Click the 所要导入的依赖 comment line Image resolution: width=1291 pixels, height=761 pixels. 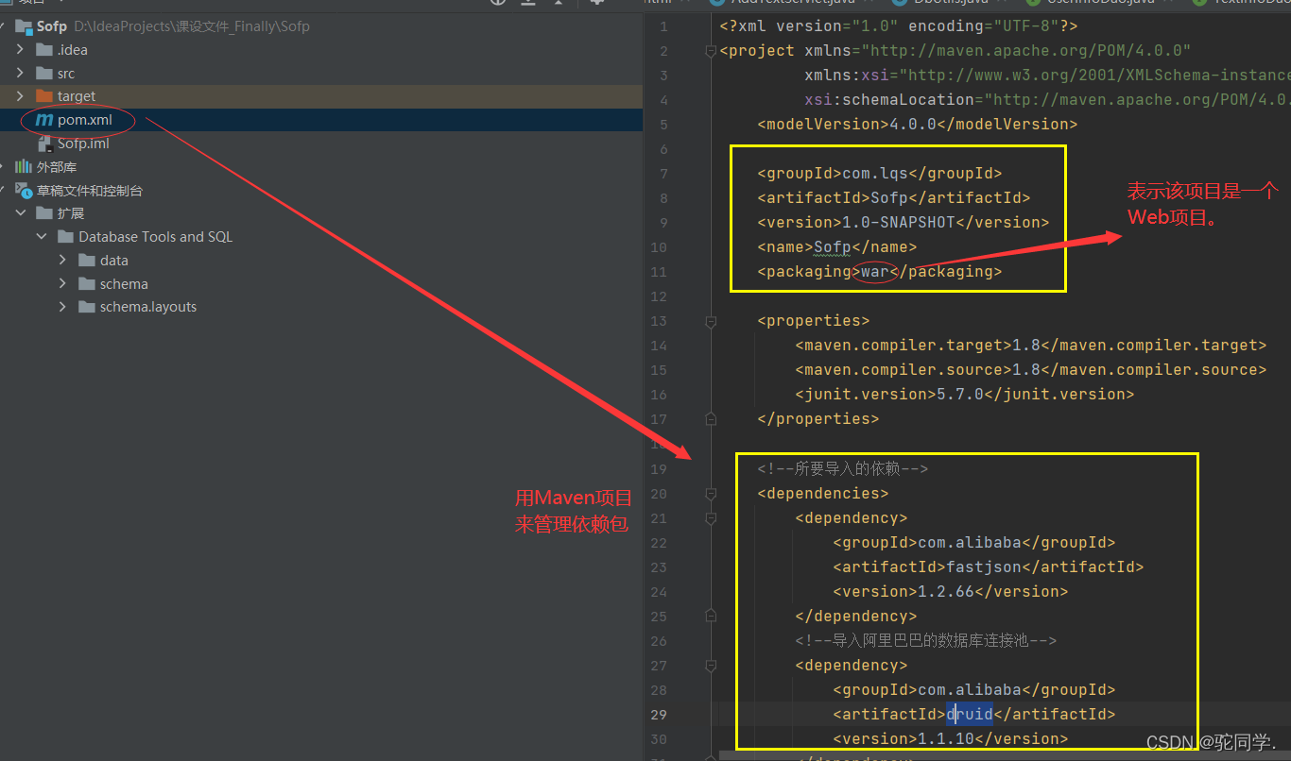(842, 468)
